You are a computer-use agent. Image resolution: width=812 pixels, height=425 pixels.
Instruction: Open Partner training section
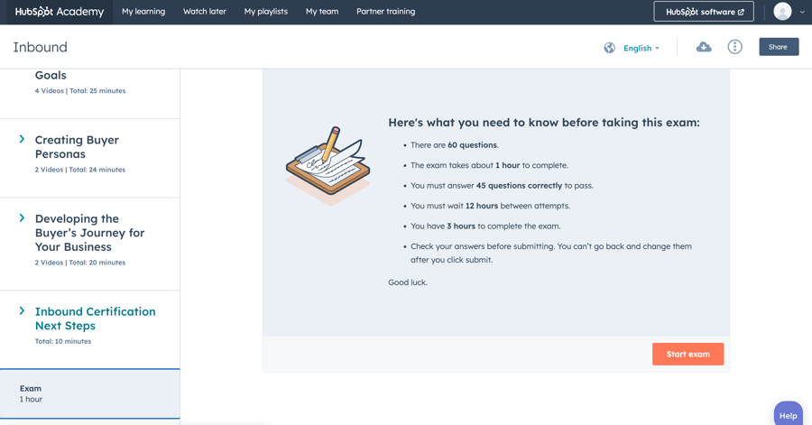(386, 12)
